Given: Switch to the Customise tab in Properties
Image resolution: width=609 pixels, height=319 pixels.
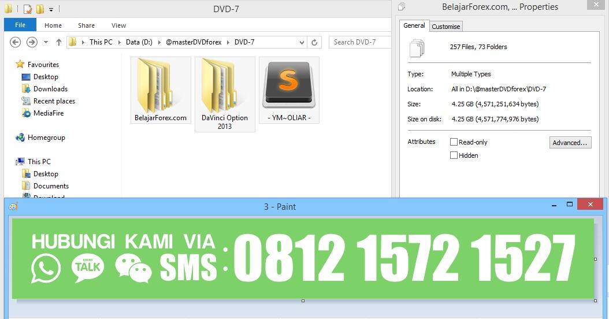Looking at the screenshot, I should tap(446, 27).
